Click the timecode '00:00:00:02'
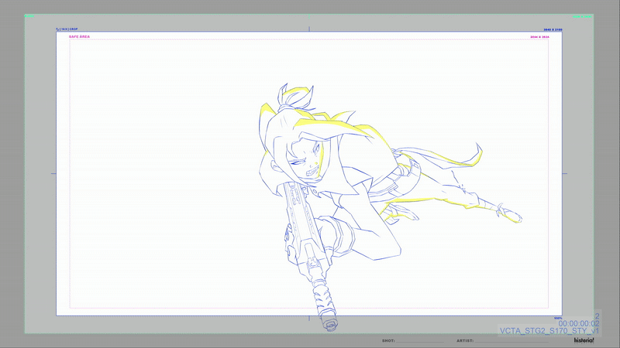The image size is (620, 348). tap(579, 324)
